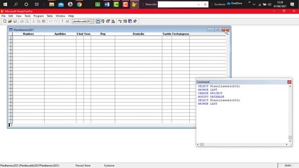Click the Rnp column header
The image size is (299, 168).
coord(103,34)
